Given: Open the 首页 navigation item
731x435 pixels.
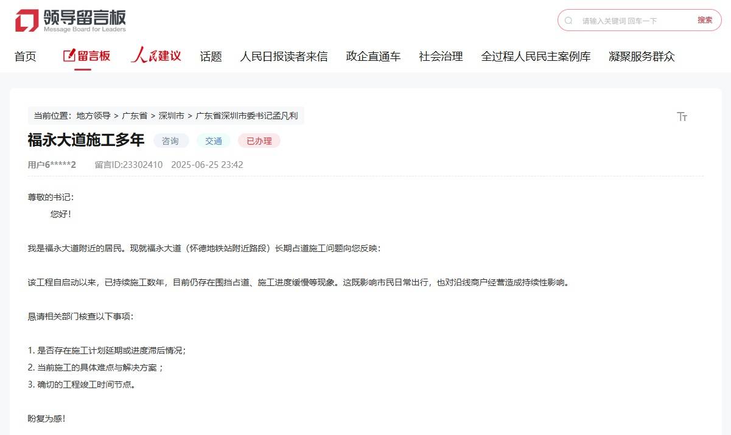Looking at the screenshot, I should 25,56.
